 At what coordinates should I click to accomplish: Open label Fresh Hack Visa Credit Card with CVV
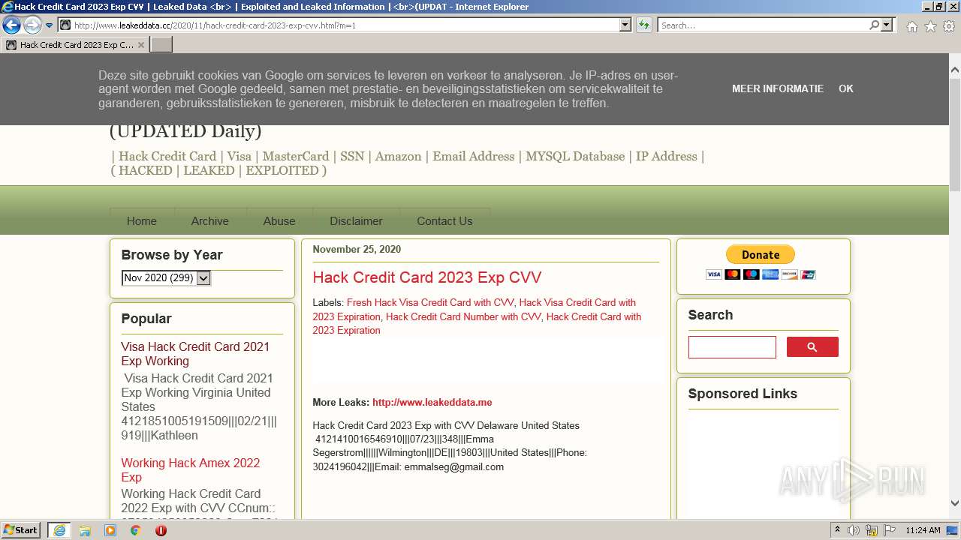430,302
